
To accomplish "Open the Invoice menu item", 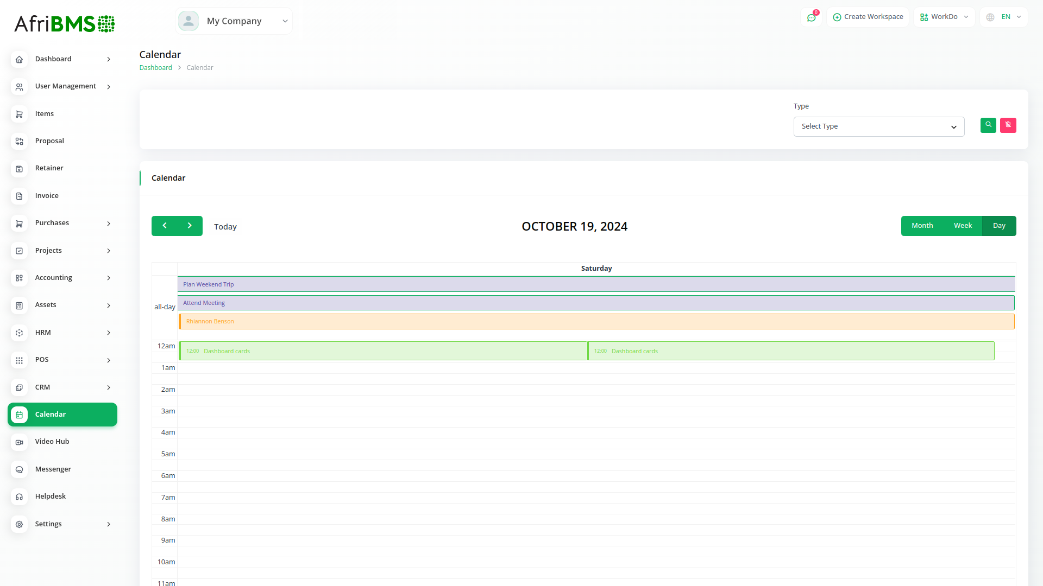I will coord(62,196).
